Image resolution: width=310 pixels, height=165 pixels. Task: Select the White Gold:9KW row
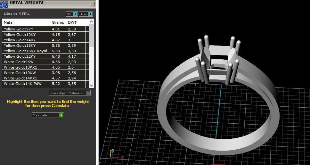pos(45,62)
